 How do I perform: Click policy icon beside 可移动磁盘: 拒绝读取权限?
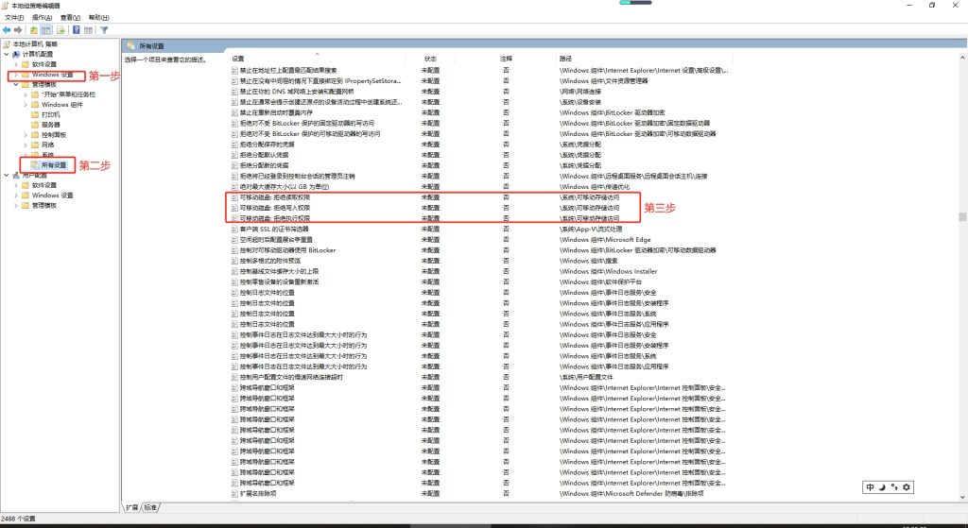[234, 197]
